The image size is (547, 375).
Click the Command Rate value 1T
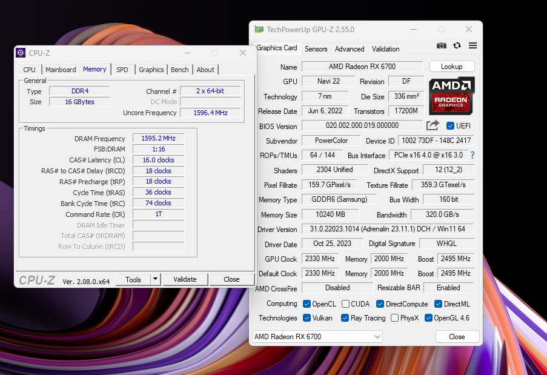[x=158, y=214]
